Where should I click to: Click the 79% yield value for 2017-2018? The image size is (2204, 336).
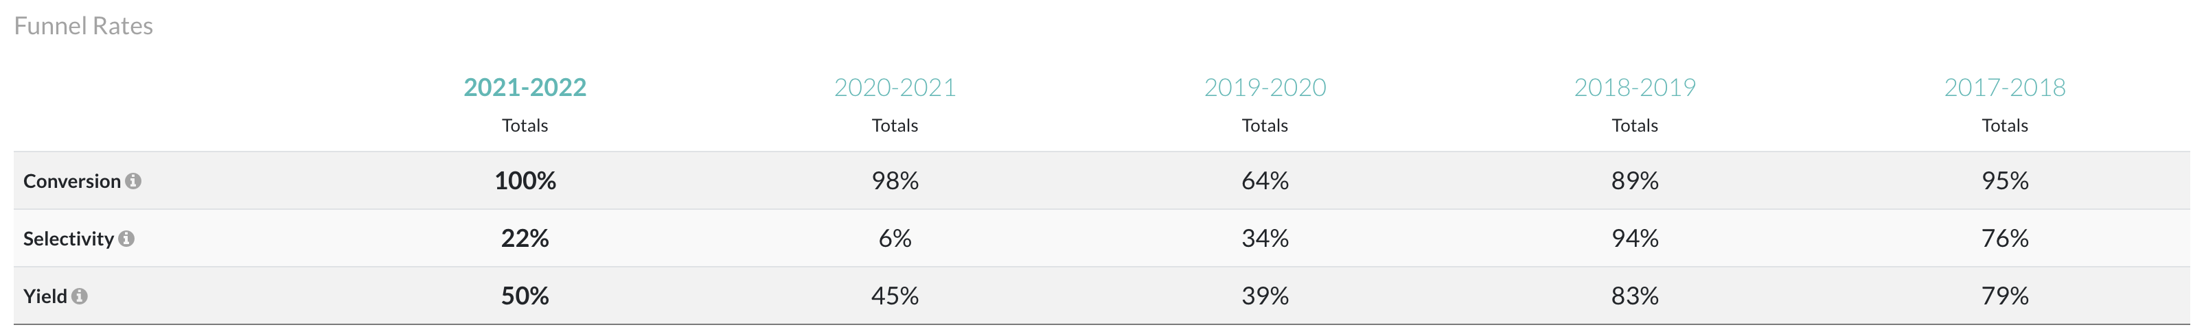click(x=2005, y=295)
